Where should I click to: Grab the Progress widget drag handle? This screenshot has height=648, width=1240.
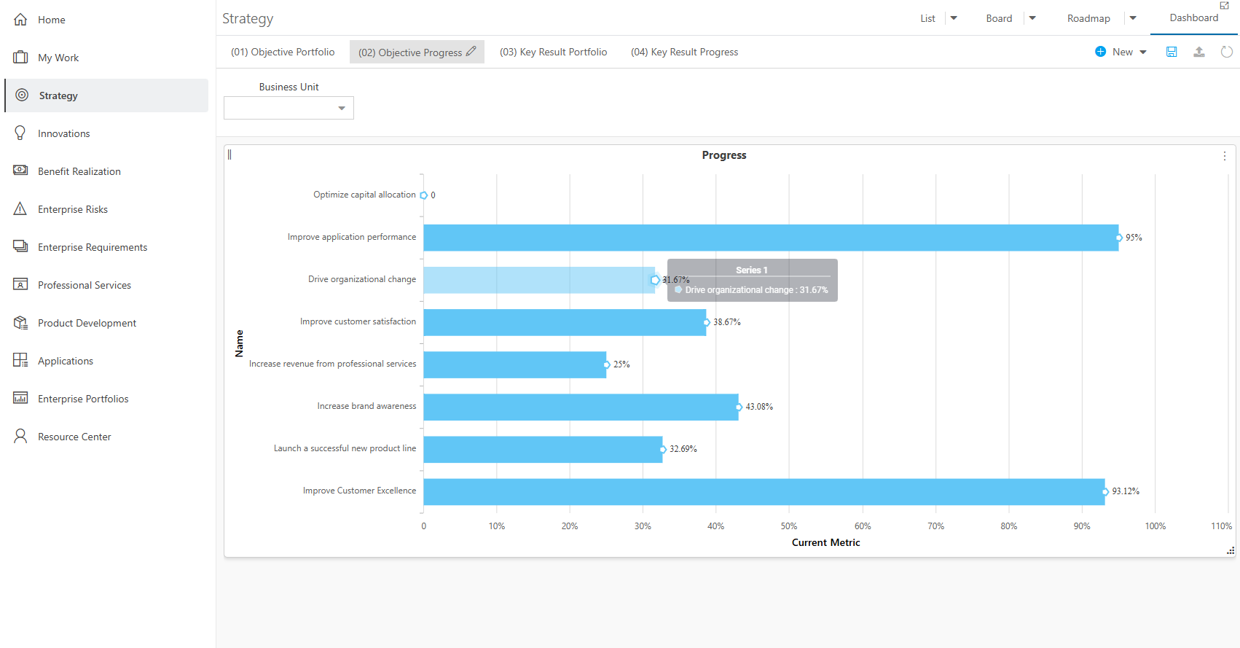[x=229, y=155]
